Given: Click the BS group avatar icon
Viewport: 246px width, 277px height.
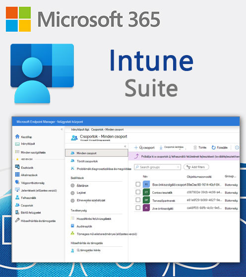Looking at the screenshot, I should coord(146,184).
